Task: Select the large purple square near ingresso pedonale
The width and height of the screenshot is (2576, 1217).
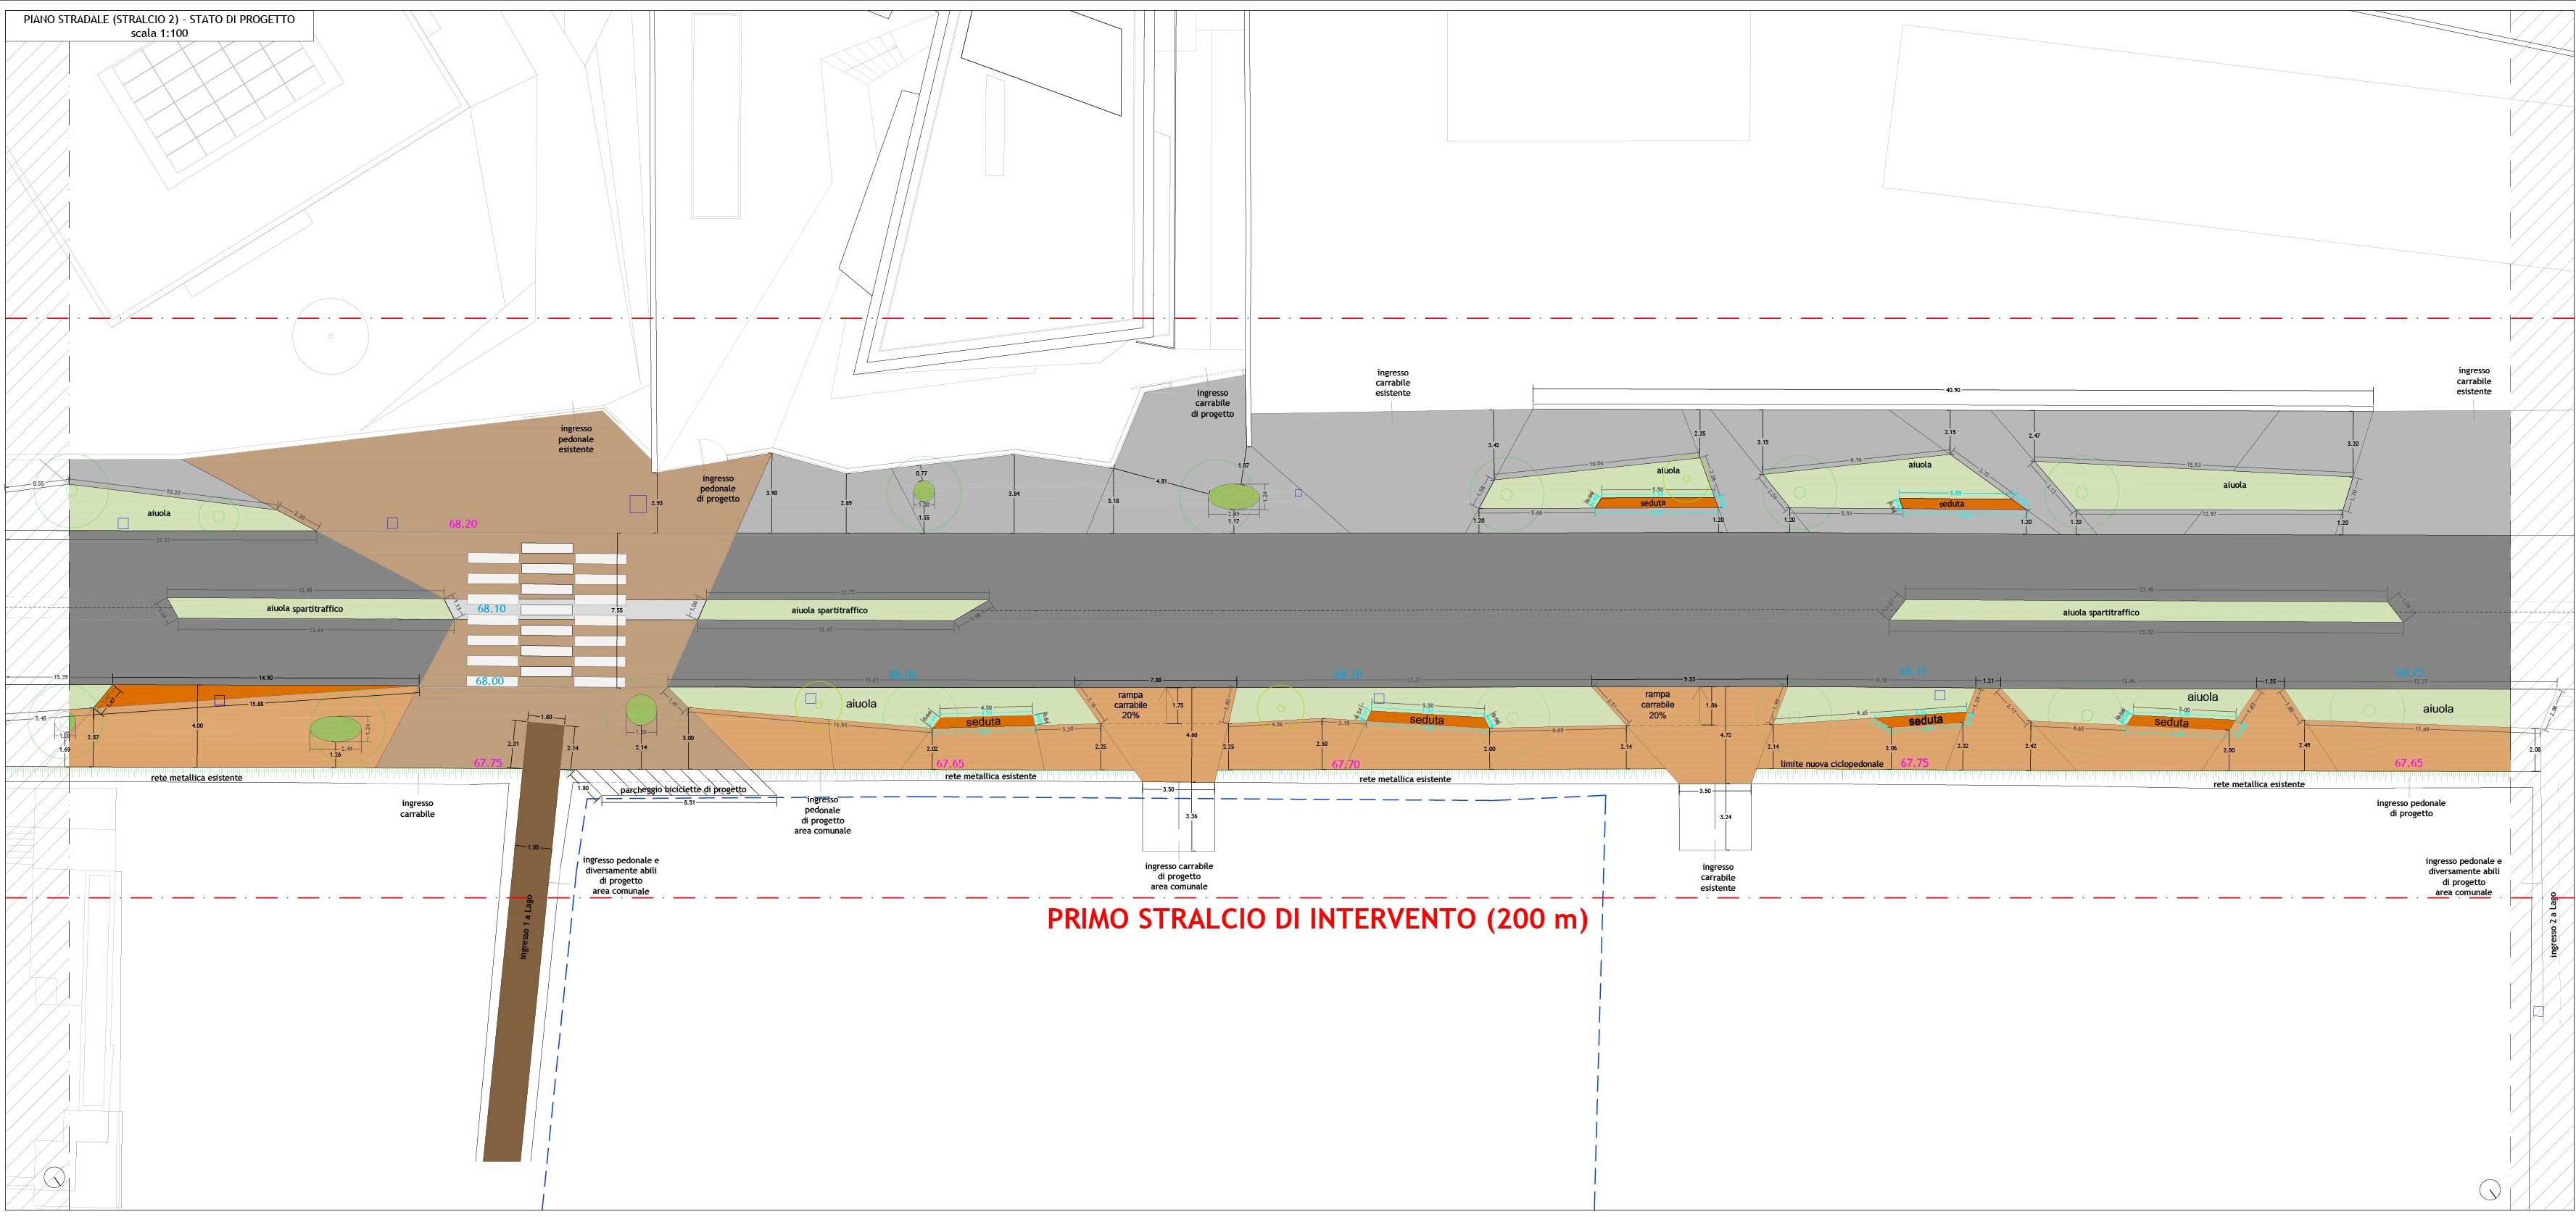Action: point(638,504)
